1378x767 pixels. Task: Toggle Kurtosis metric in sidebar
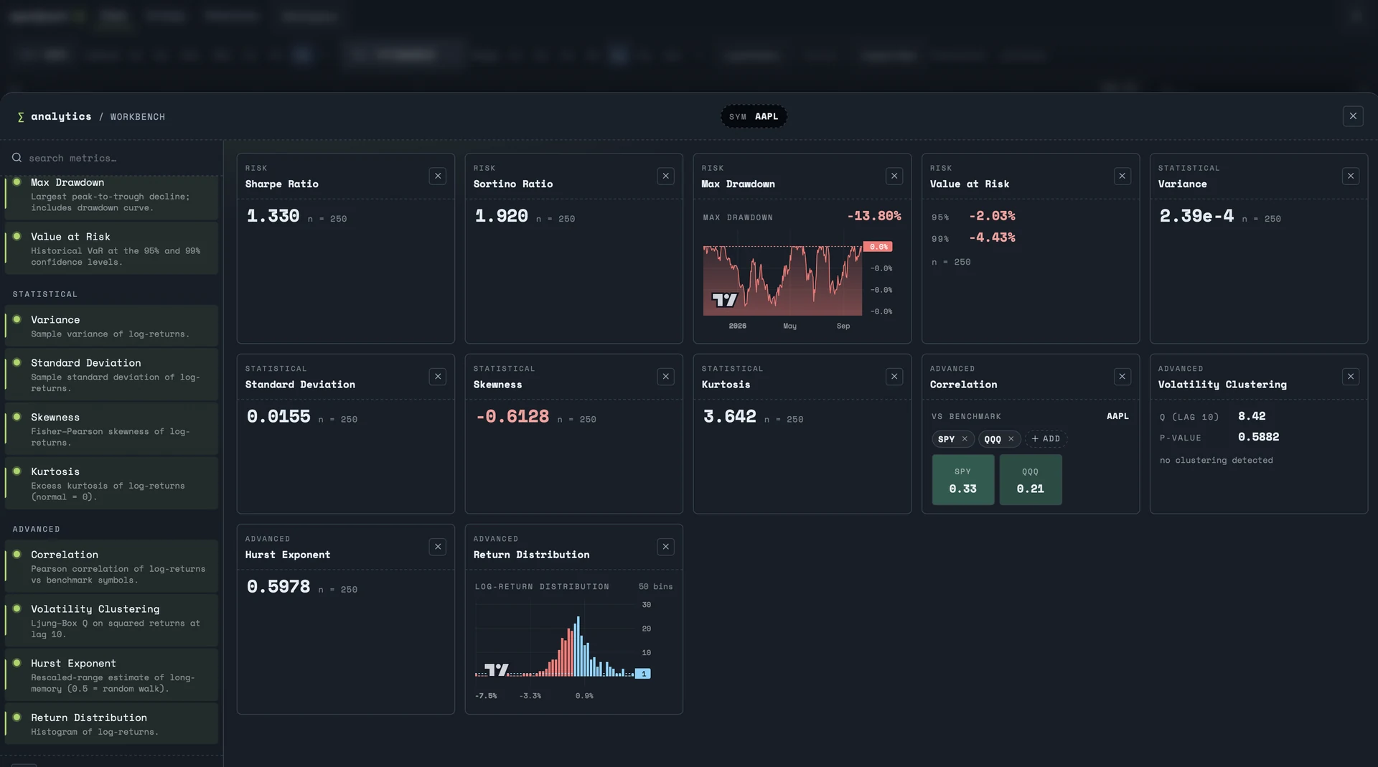coord(111,484)
